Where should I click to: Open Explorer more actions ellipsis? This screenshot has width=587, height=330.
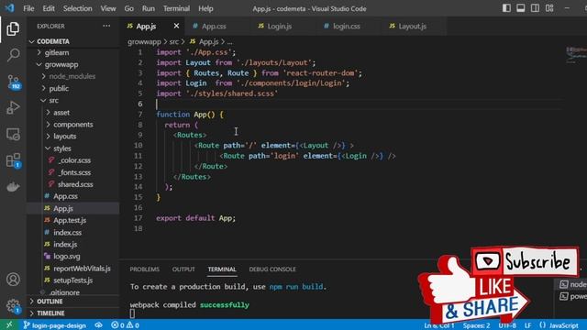click(x=106, y=27)
